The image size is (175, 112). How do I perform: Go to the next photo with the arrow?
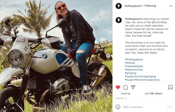point(108,56)
